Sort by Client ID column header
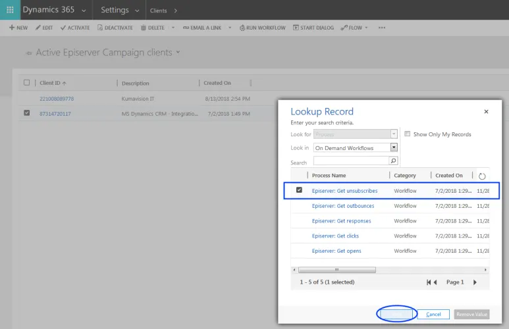509x329 pixels. [53, 83]
